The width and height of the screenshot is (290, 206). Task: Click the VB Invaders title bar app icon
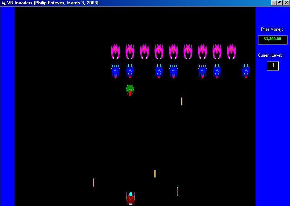coord(3,3)
